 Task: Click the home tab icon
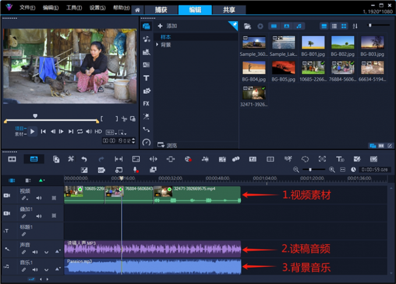137,10
